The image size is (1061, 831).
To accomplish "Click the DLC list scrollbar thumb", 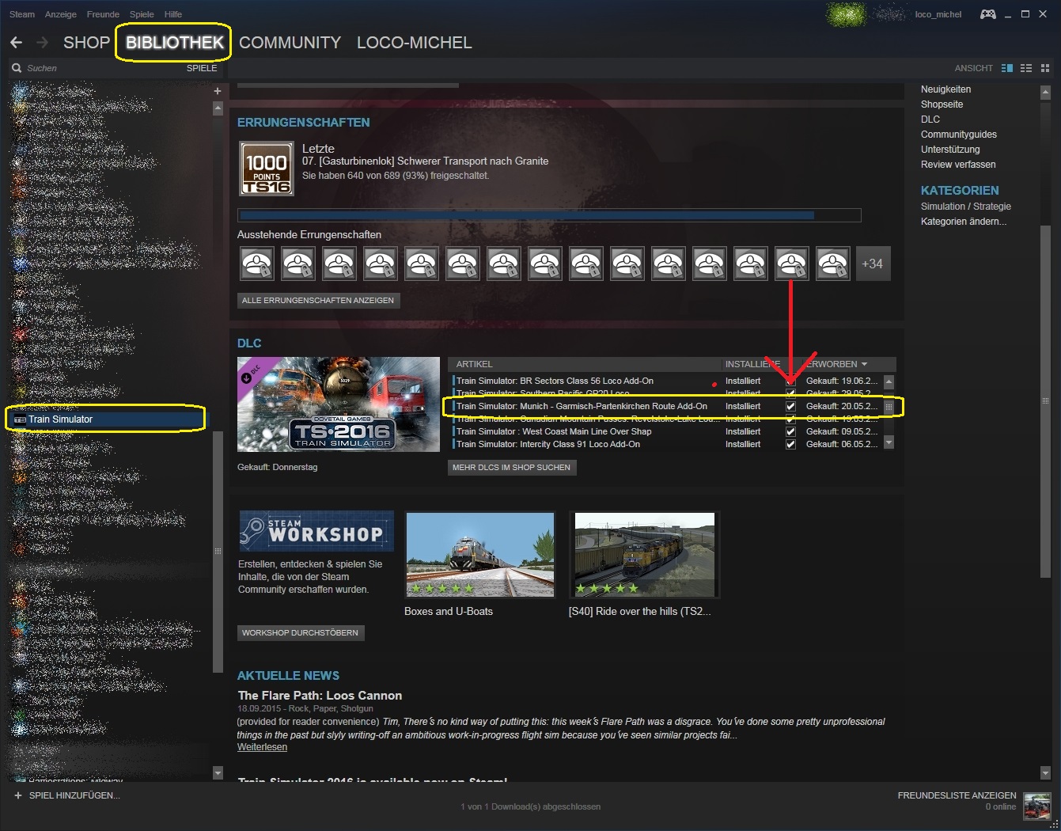I will coord(889,407).
